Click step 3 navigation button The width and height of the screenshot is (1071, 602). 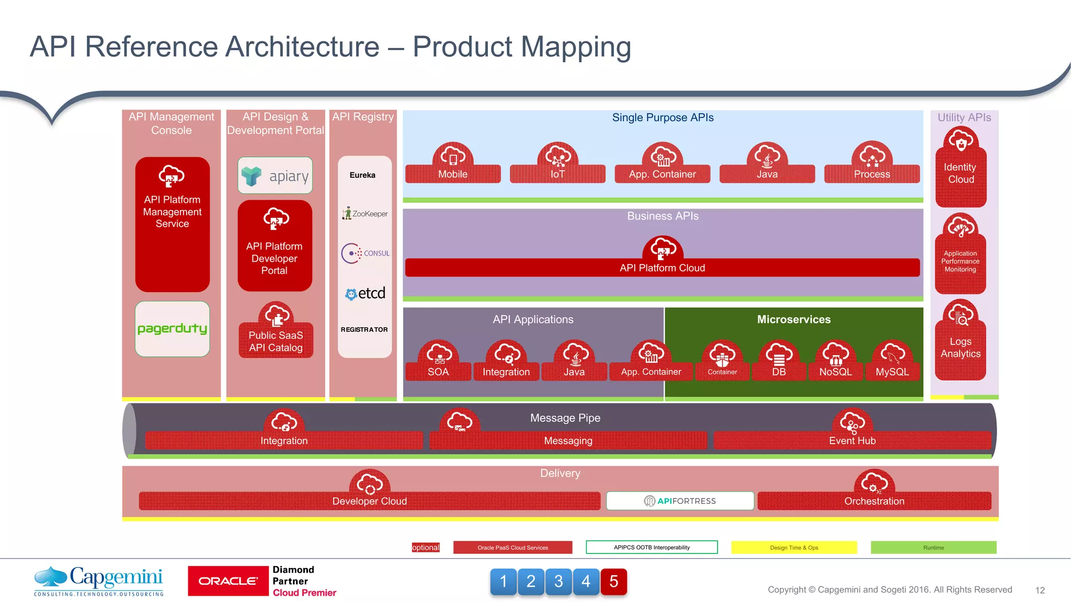pyautogui.click(x=559, y=581)
